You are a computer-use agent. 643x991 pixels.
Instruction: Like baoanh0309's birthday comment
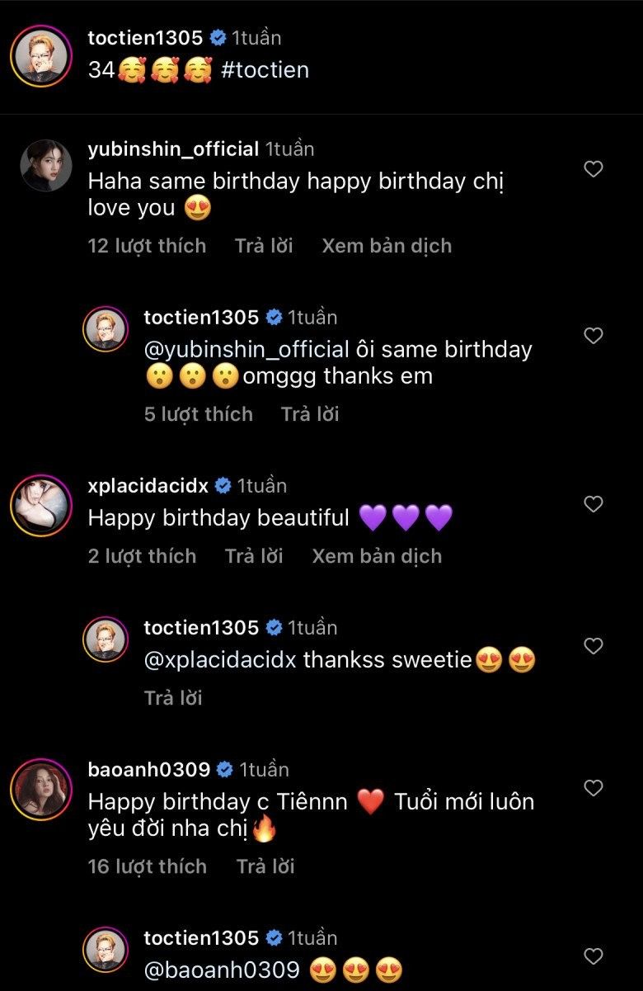594,788
